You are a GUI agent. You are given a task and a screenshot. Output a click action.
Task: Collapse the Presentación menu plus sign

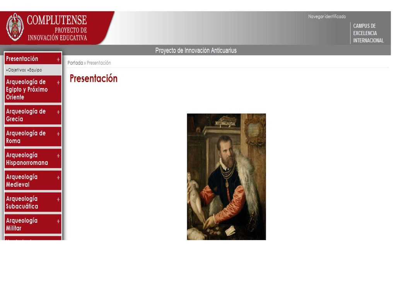coord(58,60)
